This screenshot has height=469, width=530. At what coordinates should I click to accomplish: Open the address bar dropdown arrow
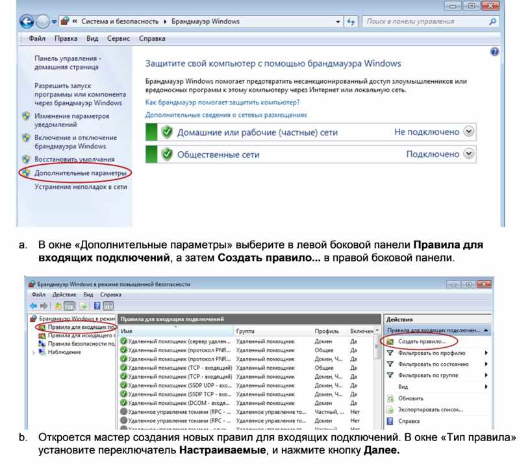point(338,22)
